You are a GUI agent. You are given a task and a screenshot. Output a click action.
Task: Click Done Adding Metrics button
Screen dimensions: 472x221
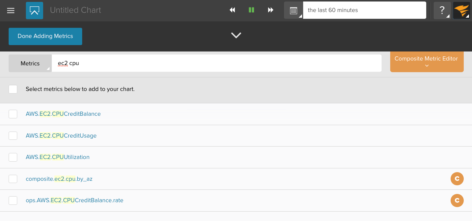45,36
